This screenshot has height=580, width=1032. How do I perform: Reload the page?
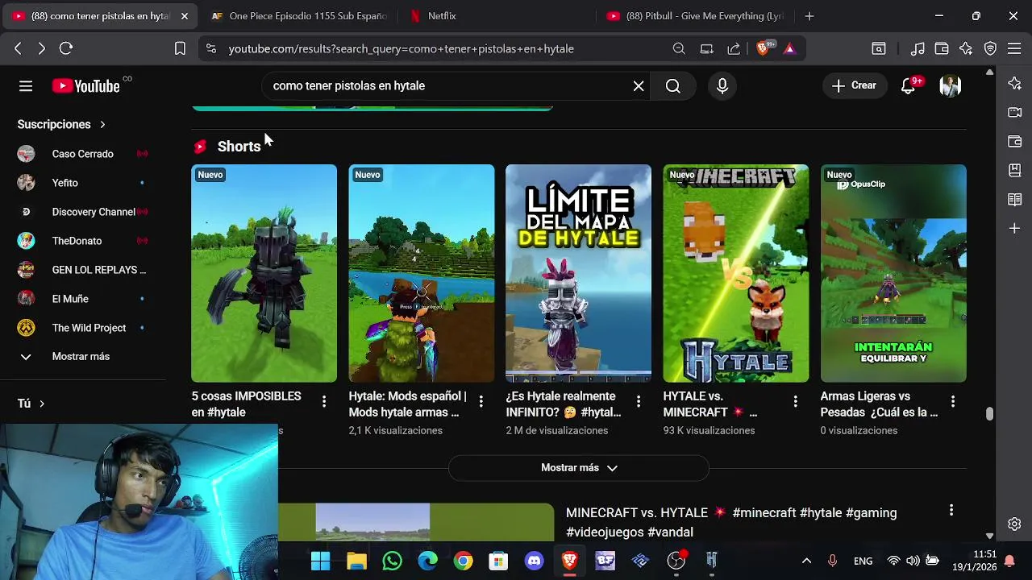click(x=66, y=48)
